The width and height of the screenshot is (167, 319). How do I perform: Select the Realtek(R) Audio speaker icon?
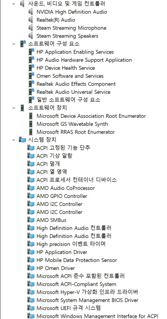[31, 20]
